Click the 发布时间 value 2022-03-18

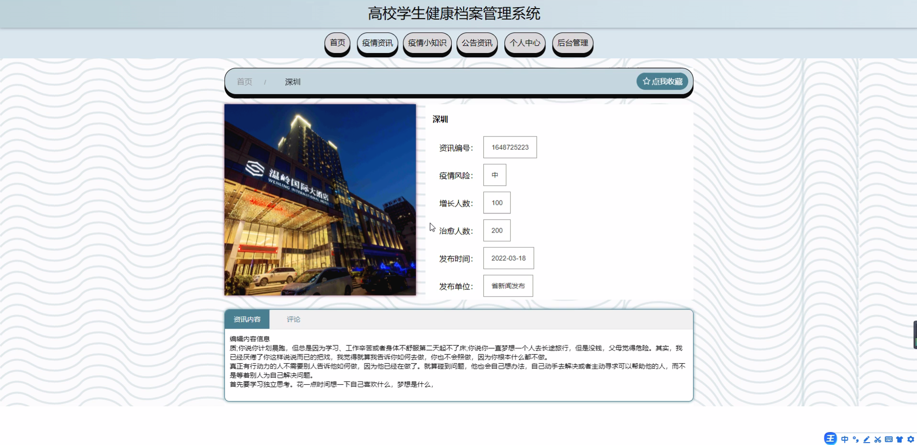509,258
